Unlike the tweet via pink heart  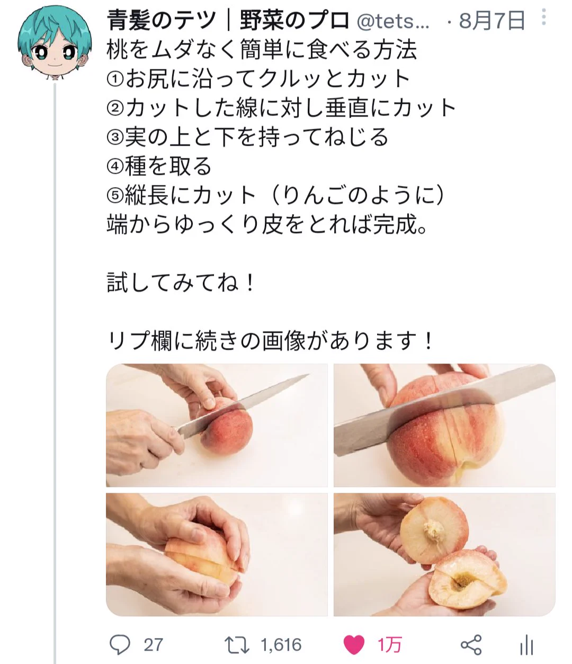tap(354, 645)
